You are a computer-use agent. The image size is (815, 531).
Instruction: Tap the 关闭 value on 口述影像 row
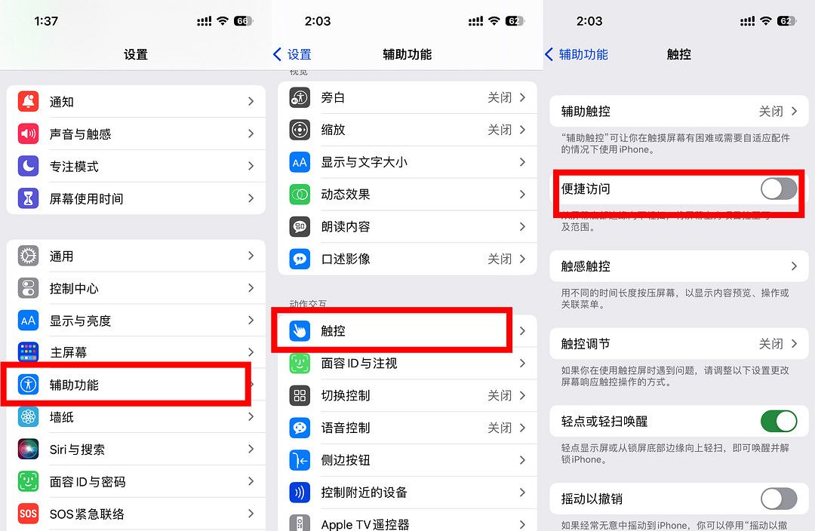[x=500, y=259]
